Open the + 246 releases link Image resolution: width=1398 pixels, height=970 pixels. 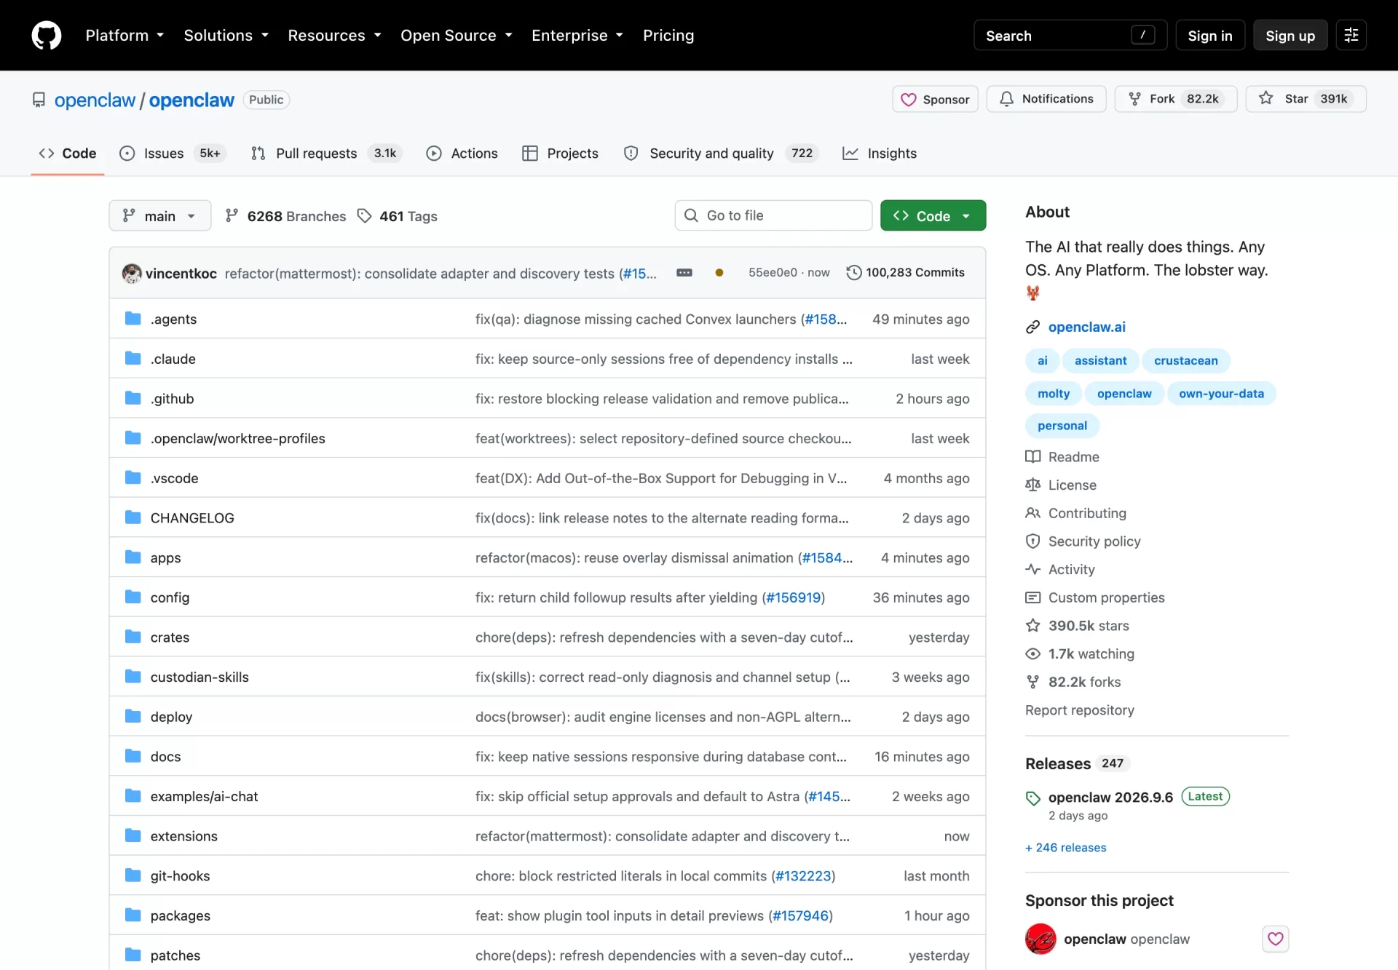[1066, 848]
